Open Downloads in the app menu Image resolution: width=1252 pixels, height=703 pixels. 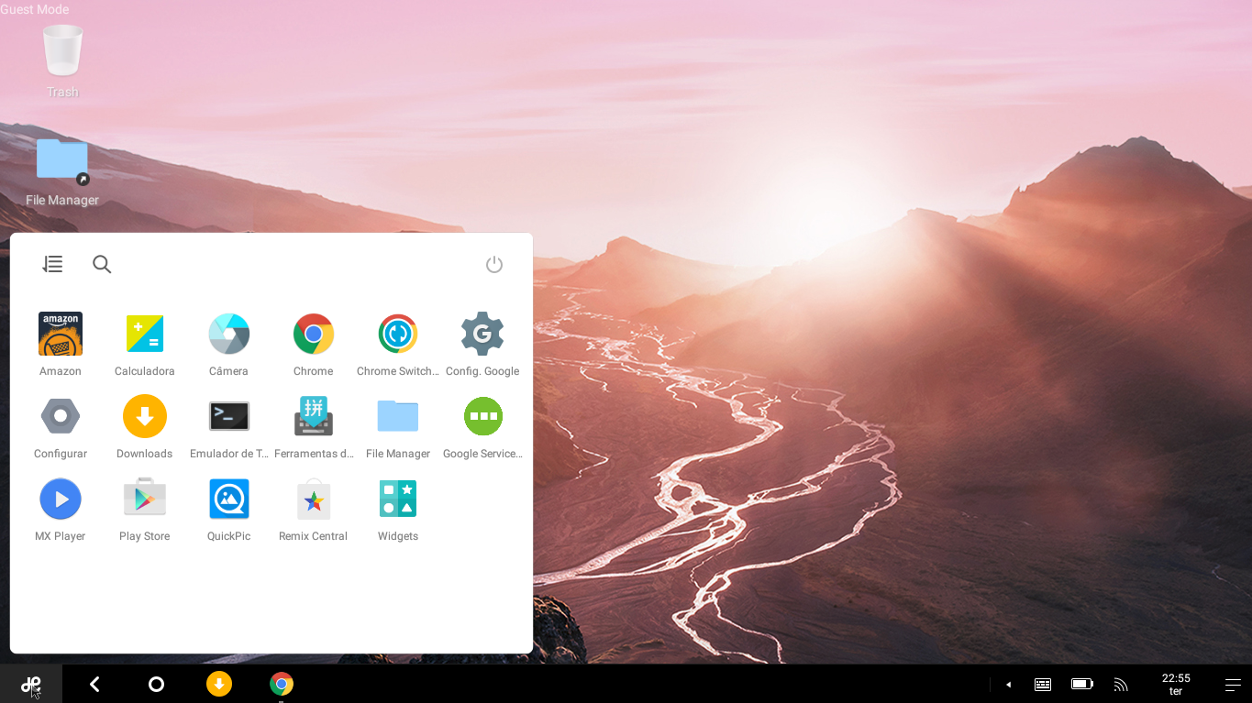click(145, 426)
